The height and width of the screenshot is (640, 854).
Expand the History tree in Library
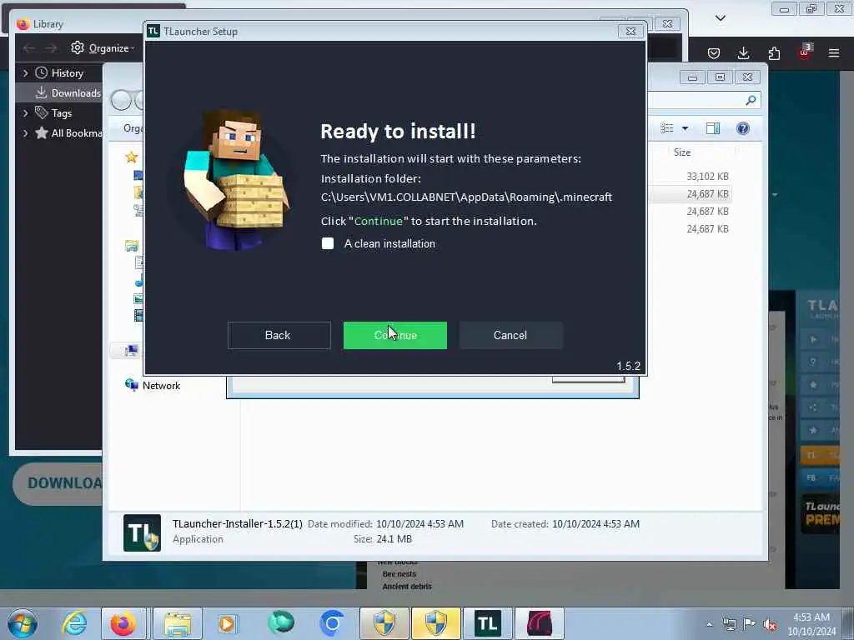[25, 73]
